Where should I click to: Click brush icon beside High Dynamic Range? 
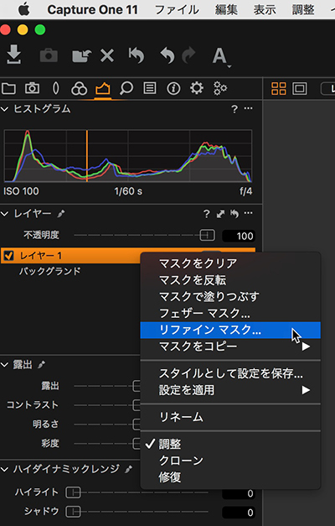coord(128,469)
